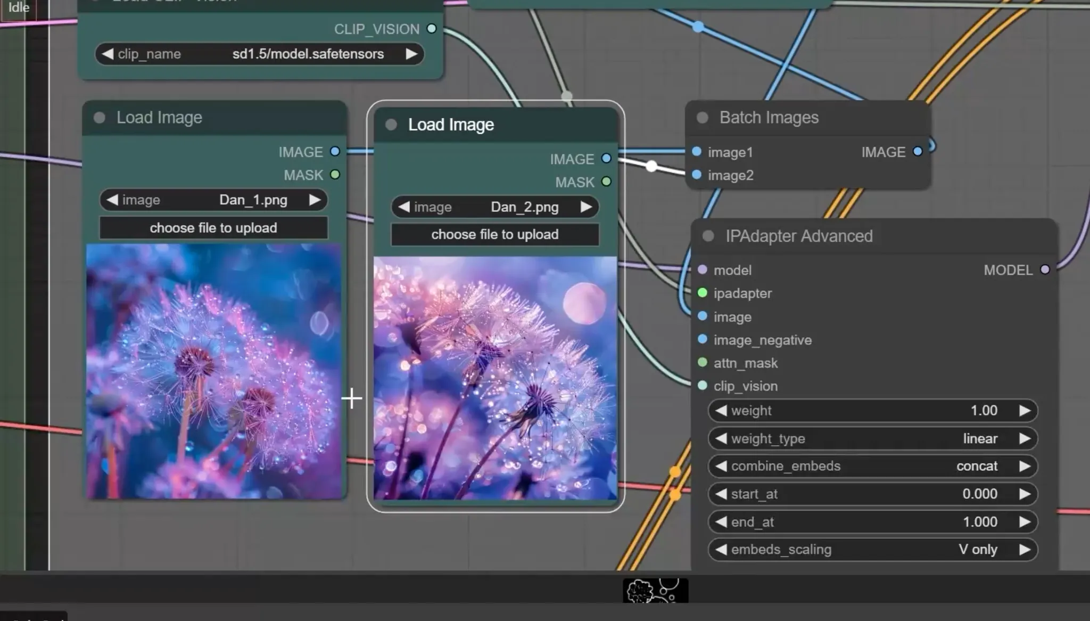
Task: Click model input socket on IPAdapter Advanced
Action: point(703,270)
